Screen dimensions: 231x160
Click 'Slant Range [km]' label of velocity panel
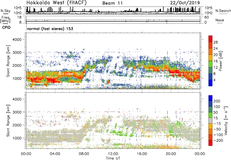coord(8,120)
